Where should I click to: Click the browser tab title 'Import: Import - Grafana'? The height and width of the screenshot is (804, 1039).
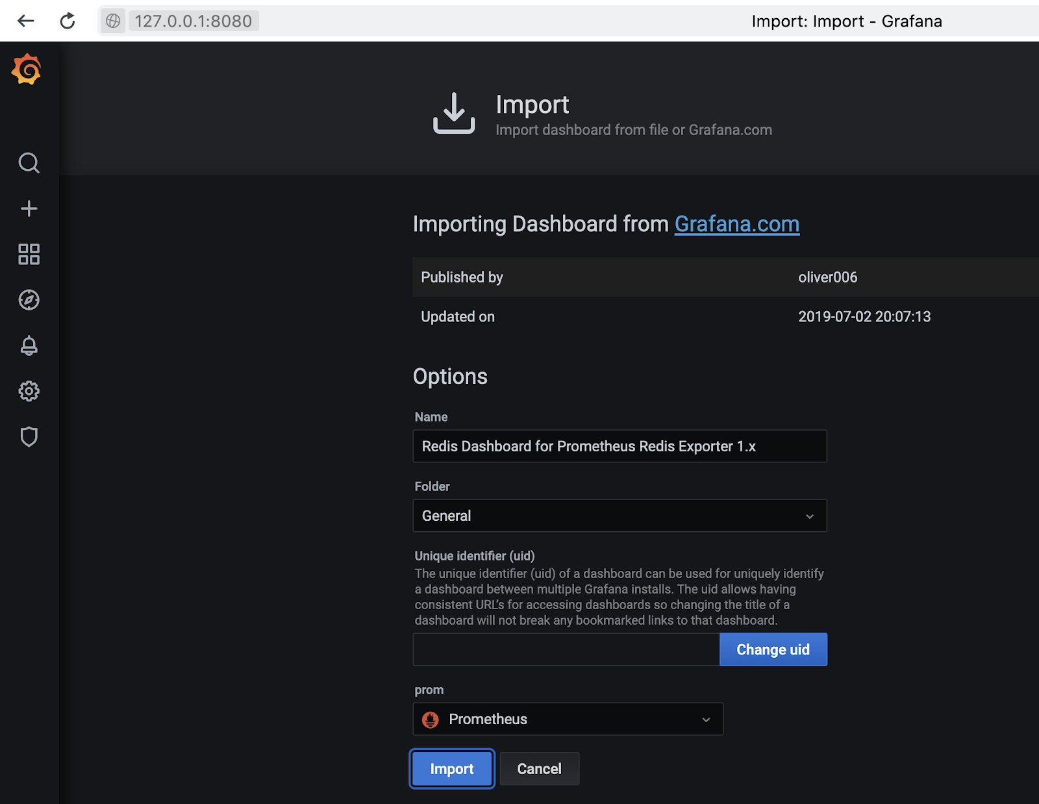(847, 21)
